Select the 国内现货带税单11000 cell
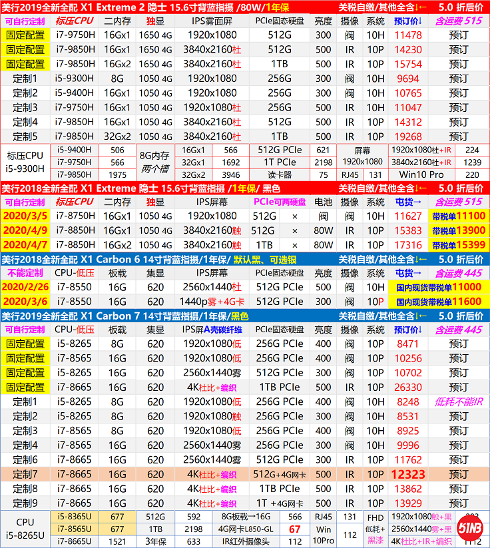 (438, 287)
